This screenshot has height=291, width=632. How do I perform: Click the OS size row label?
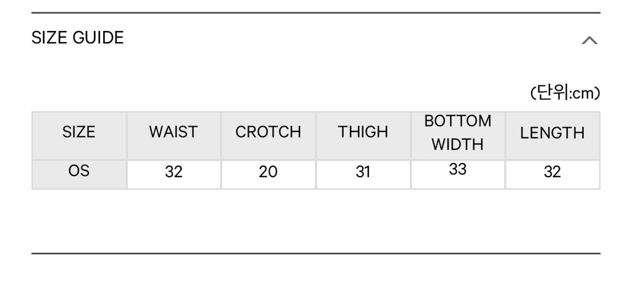pyautogui.click(x=79, y=174)
